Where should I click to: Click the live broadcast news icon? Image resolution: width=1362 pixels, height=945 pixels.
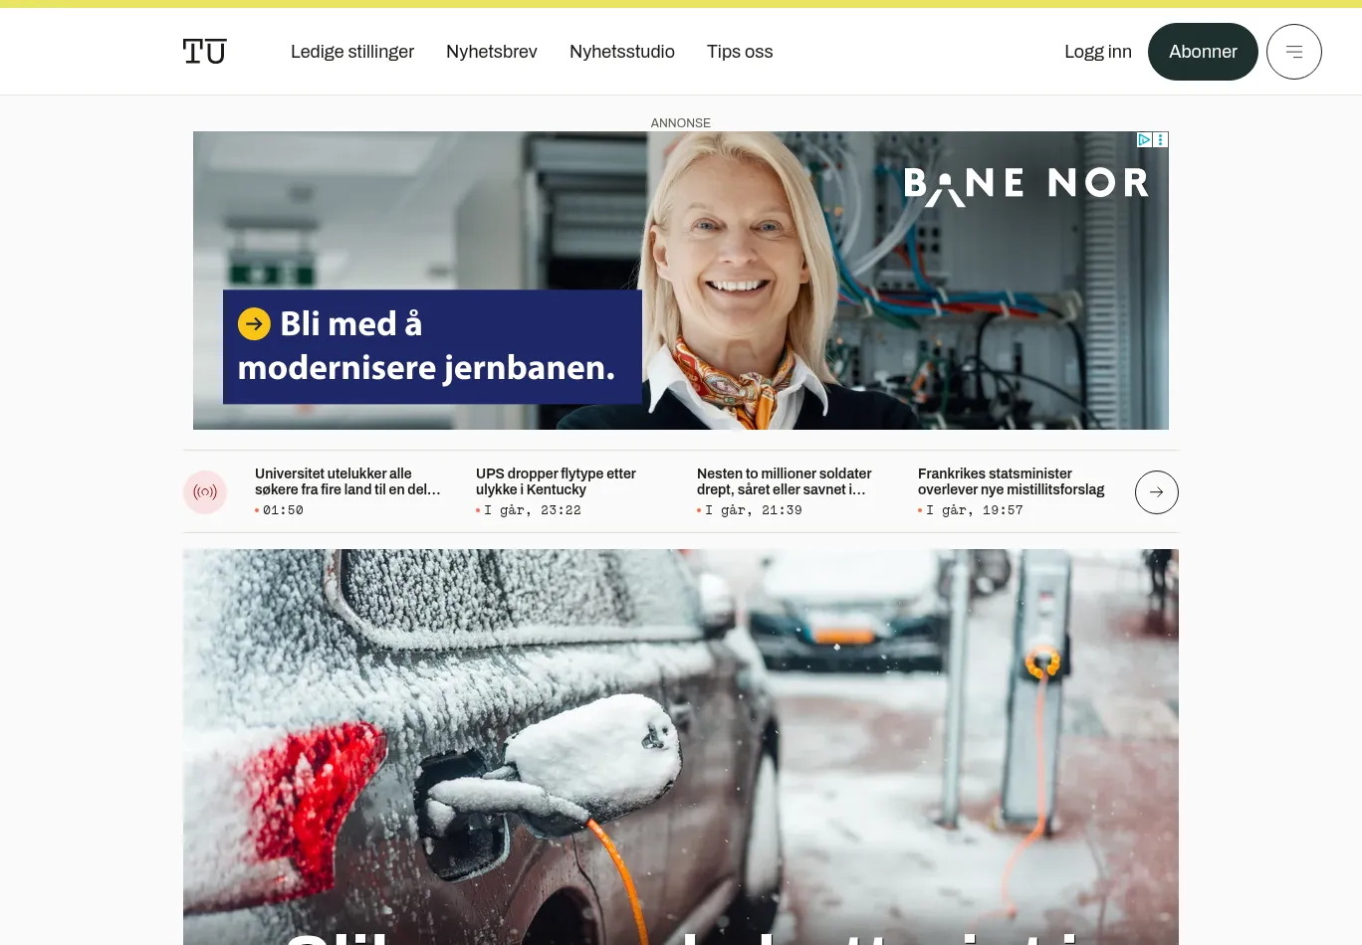pos(205,492)
